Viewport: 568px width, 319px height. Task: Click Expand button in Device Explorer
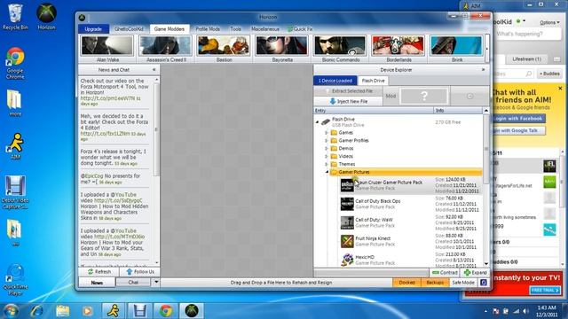pos(476,272)
